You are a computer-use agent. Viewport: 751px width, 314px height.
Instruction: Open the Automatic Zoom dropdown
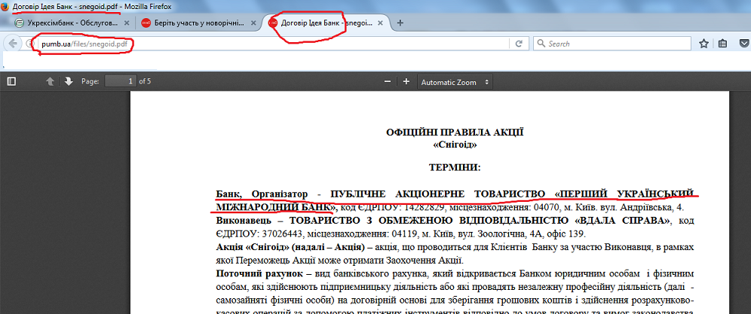(455, 82)
